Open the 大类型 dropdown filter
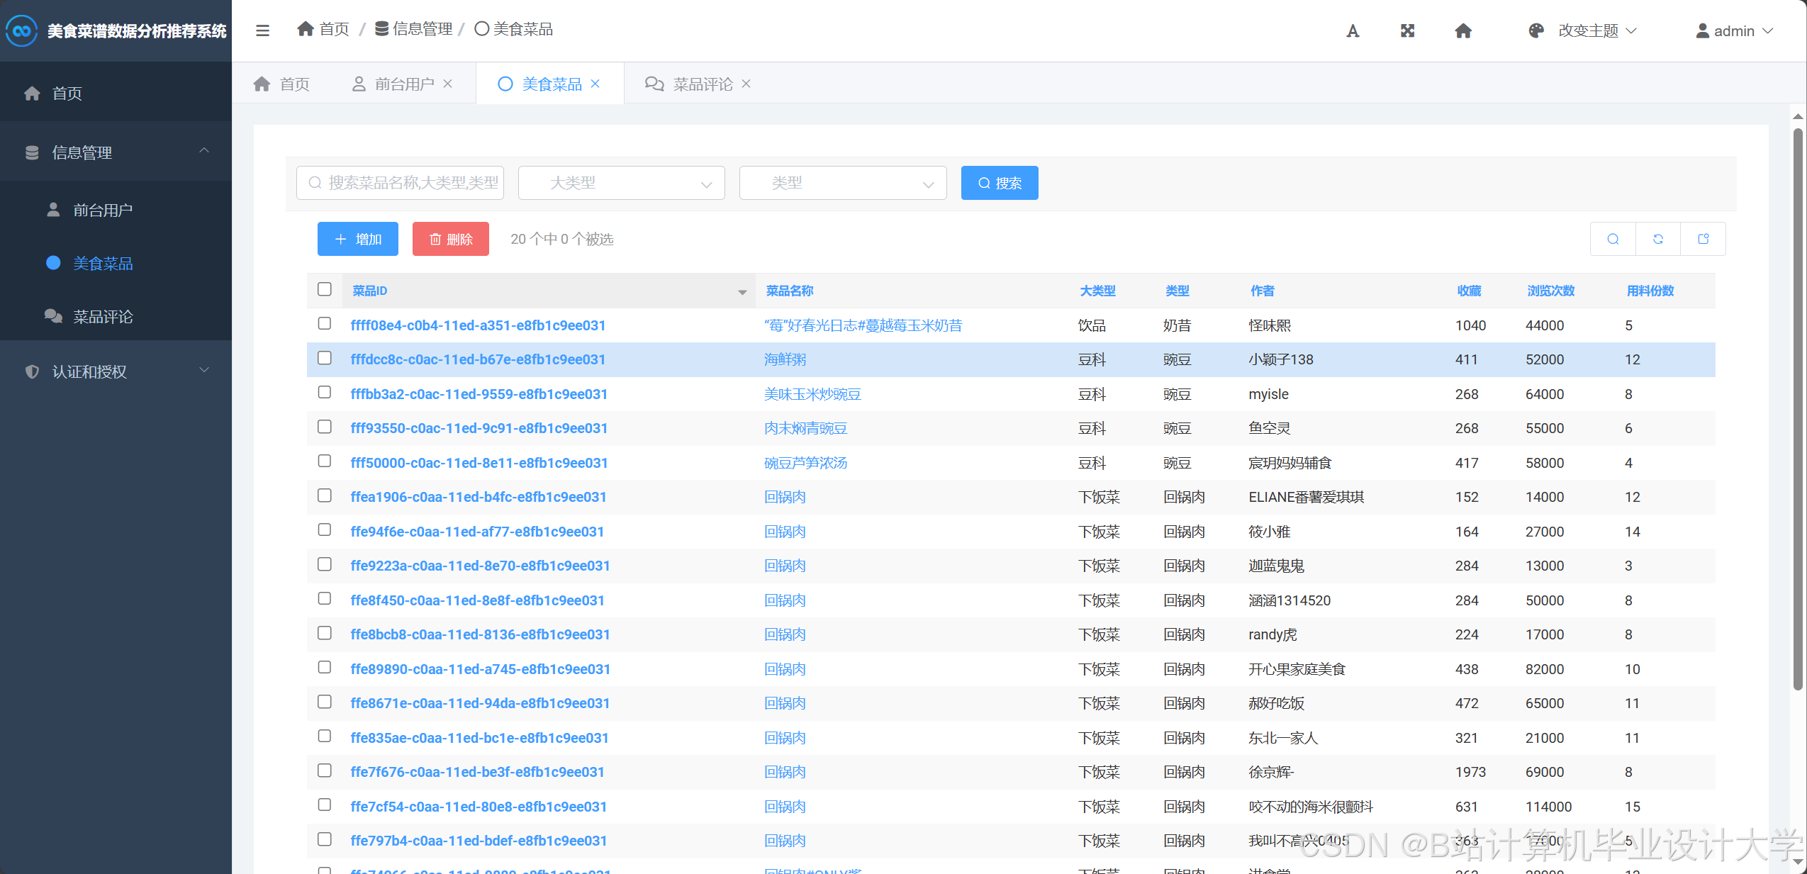This screenshot has height=874, width=1807. pyautogui.click(x=621, y=183)
